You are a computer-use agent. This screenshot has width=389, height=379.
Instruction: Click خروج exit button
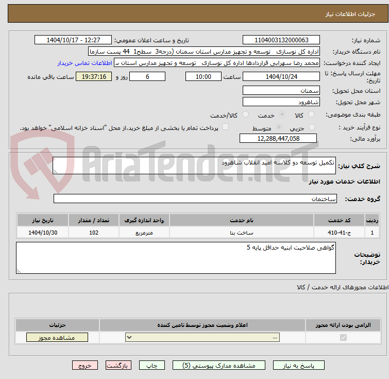point(85,366)
